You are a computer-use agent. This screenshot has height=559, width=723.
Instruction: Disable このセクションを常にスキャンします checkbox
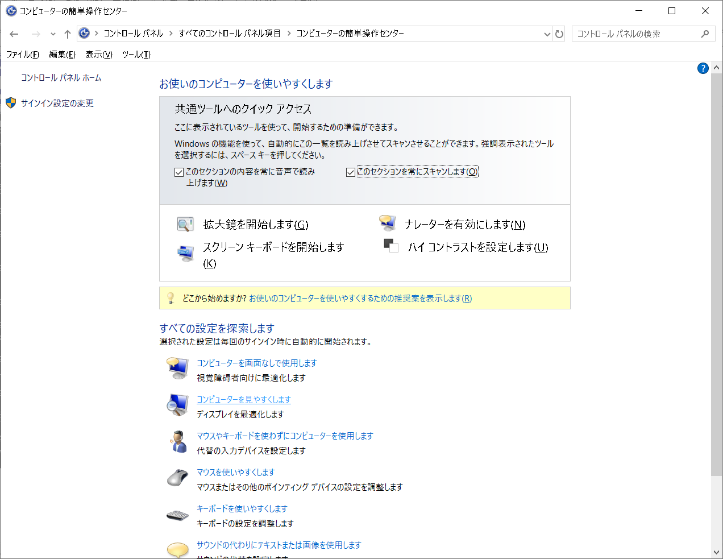pos(351,171)
